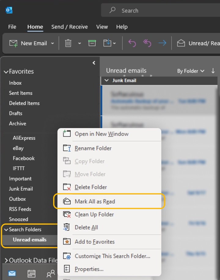Click the Move to folder icon

click(x=107, y=43)
